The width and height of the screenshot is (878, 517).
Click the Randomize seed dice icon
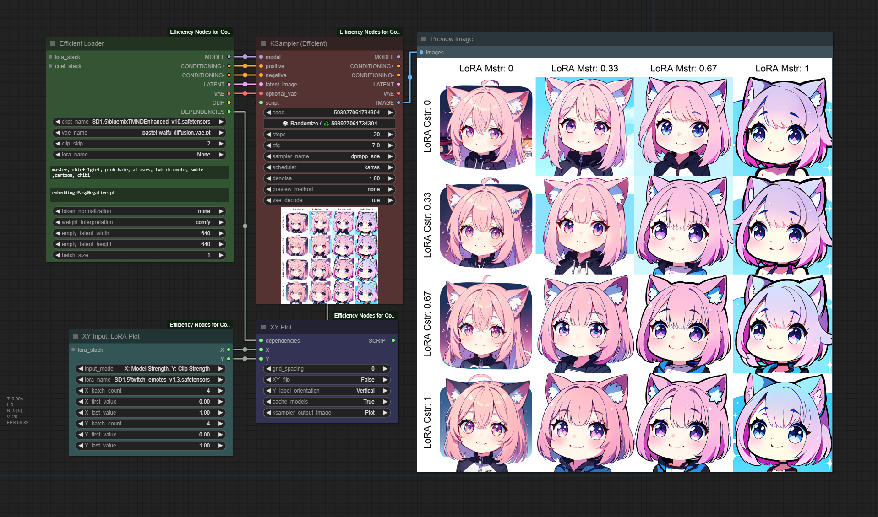285,124
